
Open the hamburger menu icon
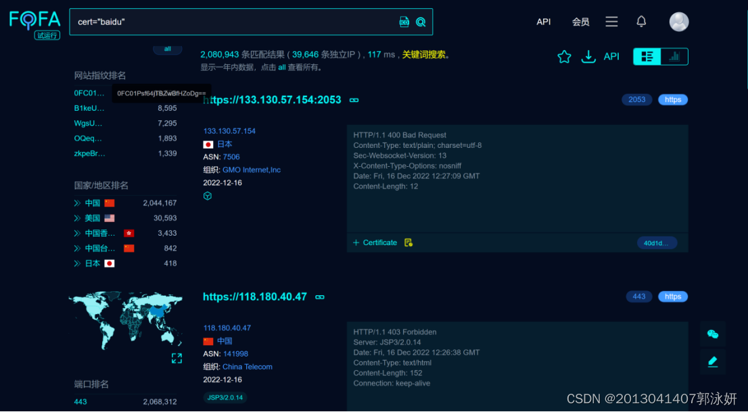(x=611, y=22)
